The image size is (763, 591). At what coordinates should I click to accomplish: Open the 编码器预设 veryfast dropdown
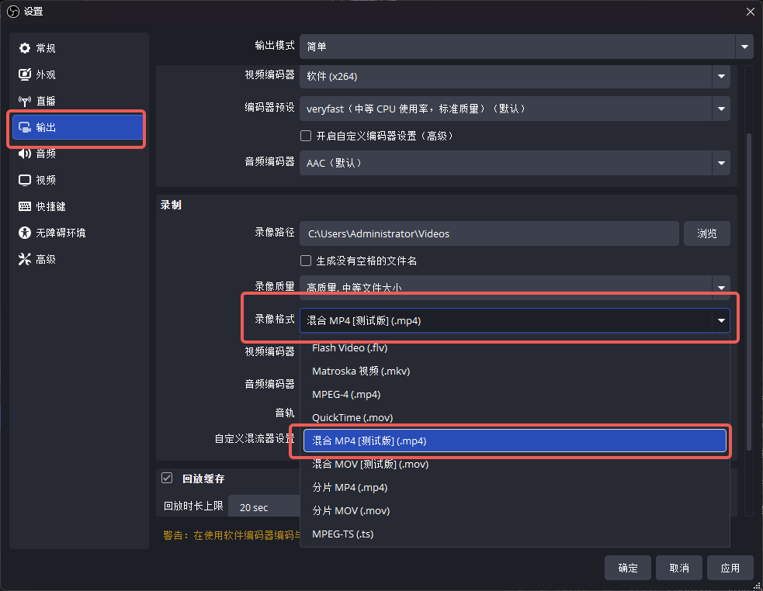(x=722, y=109)
